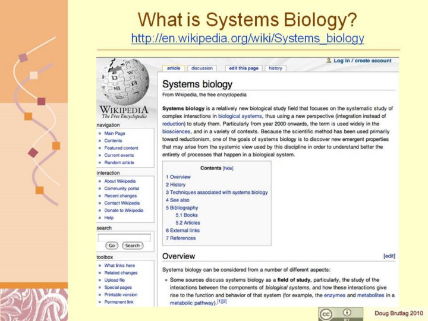Jump to 2 History in contents

point(175,185)
